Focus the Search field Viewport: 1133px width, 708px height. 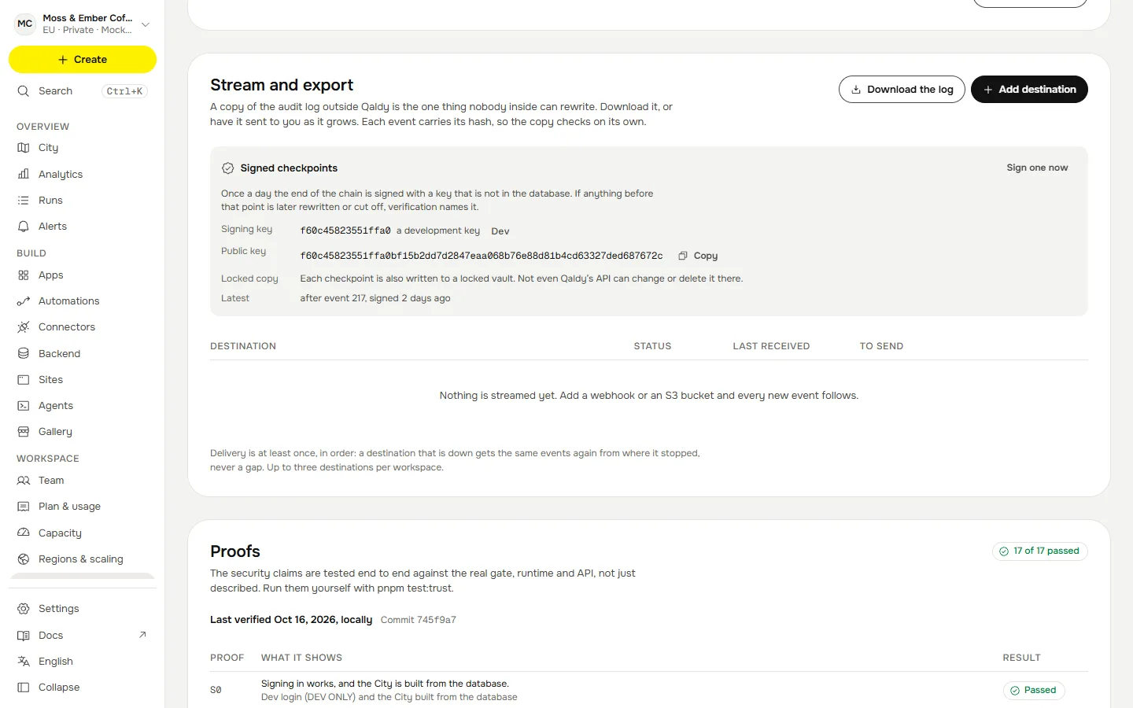(83, 91)
